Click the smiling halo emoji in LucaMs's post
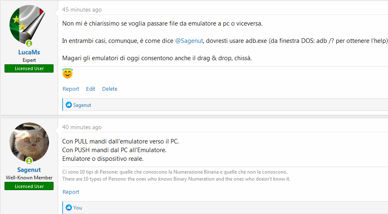 pos(67,74)
